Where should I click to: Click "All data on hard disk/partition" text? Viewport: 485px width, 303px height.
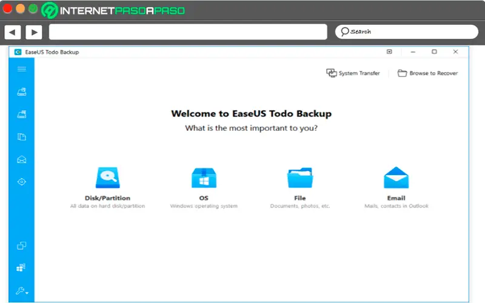(108, 206)
